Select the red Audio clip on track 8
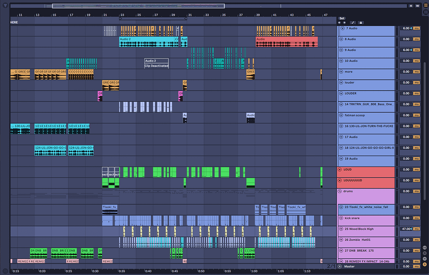Viewport: 429px width, 275px height. point(287,42)
